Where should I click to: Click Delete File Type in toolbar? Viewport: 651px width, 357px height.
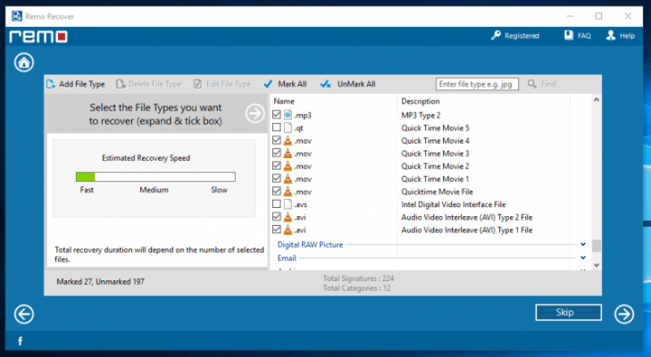click(x=148, y=84)
